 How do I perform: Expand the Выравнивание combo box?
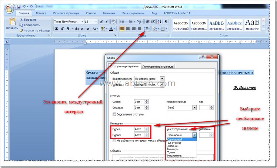tap(162, 79)
